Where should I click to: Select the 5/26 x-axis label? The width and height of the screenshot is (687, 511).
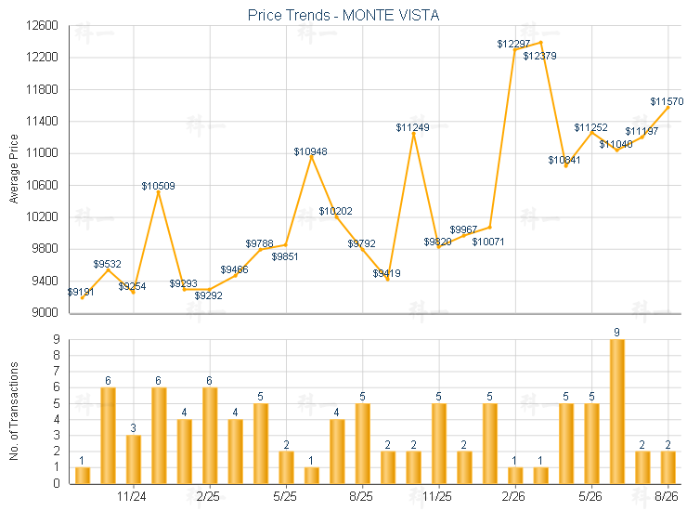coord(590,496)
